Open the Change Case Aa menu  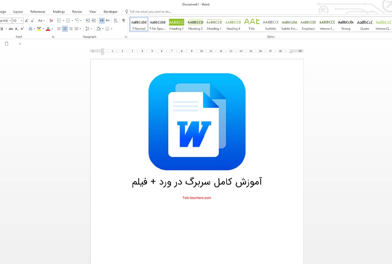coord(41,21)
